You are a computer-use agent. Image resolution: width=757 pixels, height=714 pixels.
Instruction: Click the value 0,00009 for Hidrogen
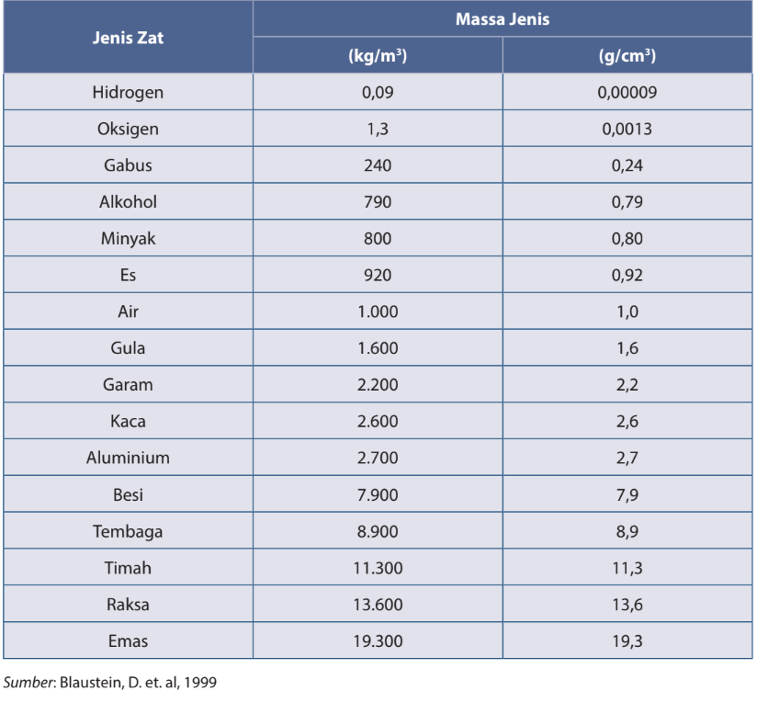coord(627,93)
